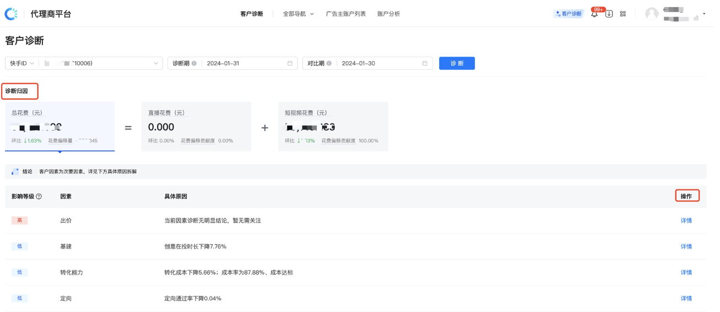Open the 账户分析 nav item
The image size is (720, 312).
(x=389, y=14)
